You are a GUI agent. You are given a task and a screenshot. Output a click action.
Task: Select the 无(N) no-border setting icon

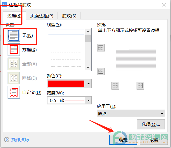(14, 35)
